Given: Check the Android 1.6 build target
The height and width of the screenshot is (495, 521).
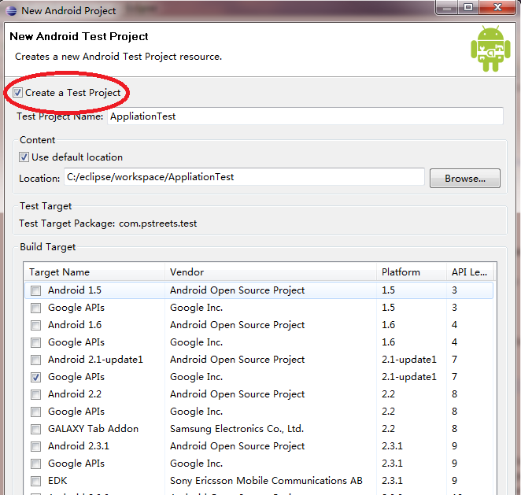Looking at the screenshot, I should 35,325.
